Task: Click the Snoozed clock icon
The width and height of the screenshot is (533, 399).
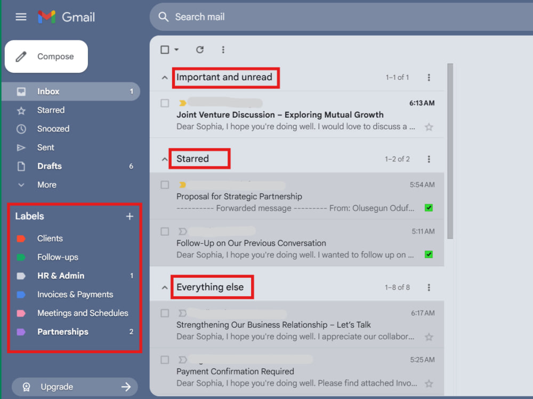Action: (21, 129)
